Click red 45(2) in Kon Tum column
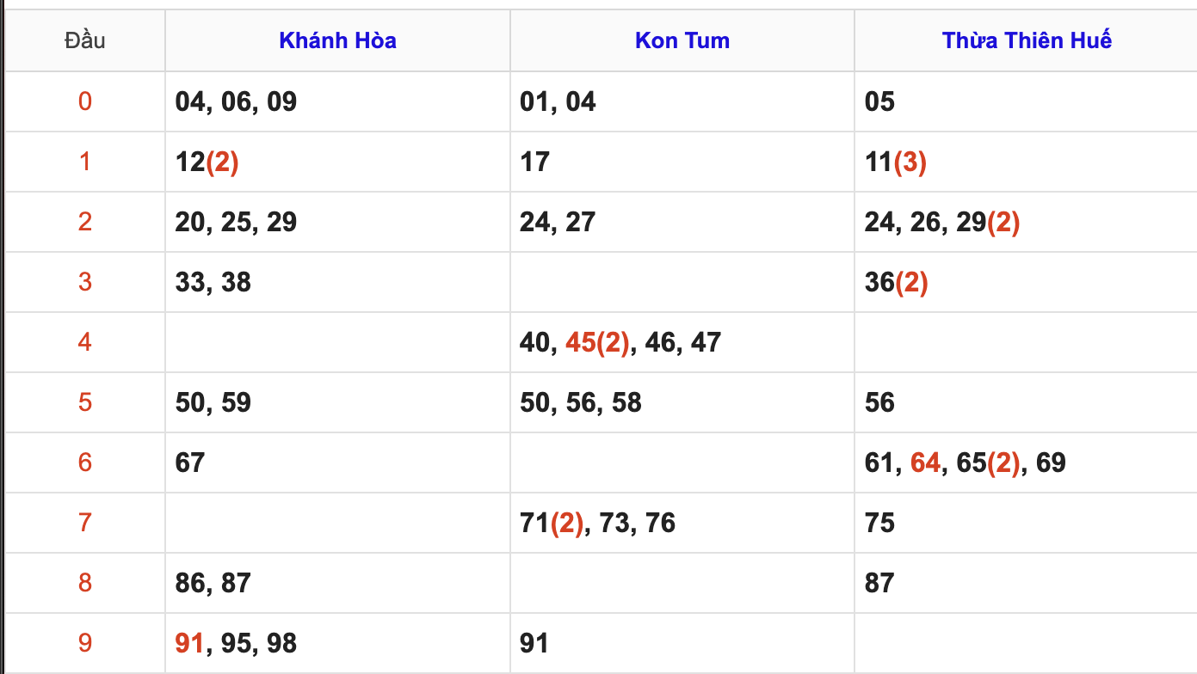Image resolution: width=1197 pixels, height=674 pixels. coord(598,342)
